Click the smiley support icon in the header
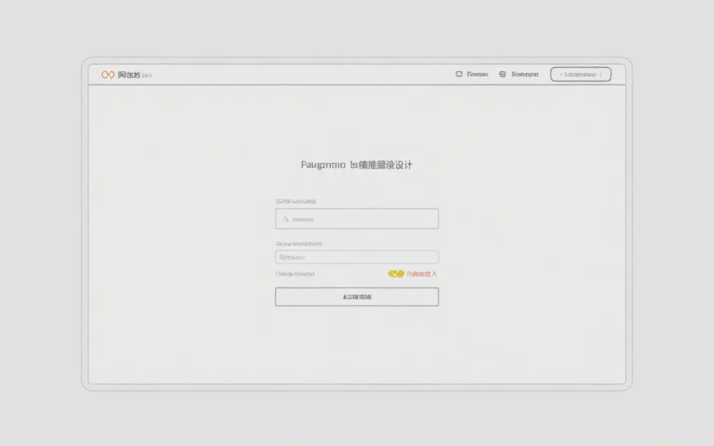The image size is (714, 446). pyautogui.click(x=503, y=73)
